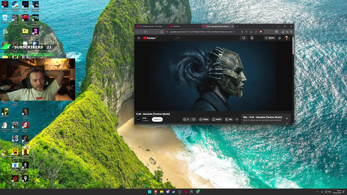The width and height of the screenshot is (347, 195).
Task: Click the "Paylaş" share button
Action: pos(204,119)
